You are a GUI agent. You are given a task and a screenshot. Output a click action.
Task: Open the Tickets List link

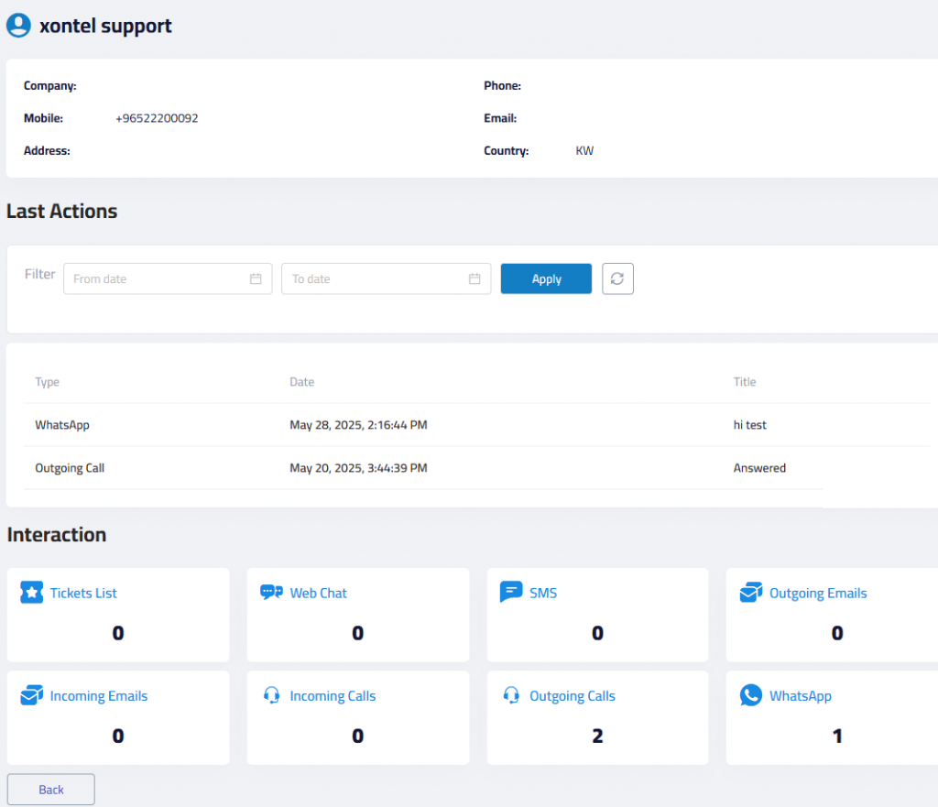click(83, 593)
